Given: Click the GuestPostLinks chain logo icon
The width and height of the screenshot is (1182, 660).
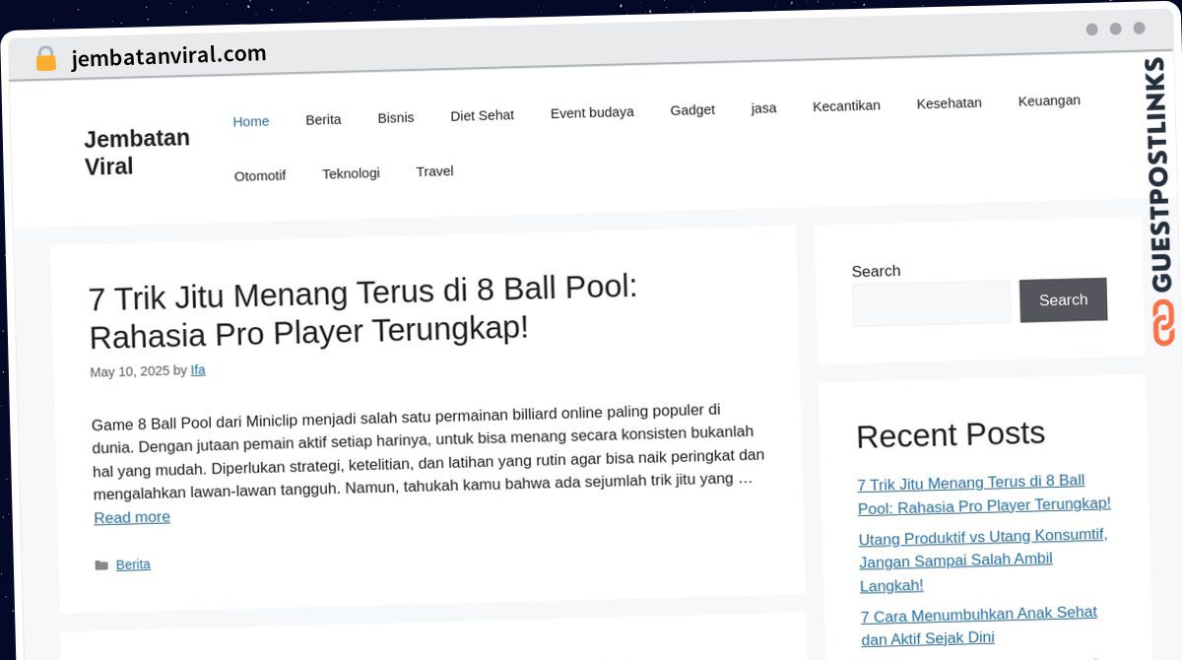Looking at the screenshot, I should 1163,323.
